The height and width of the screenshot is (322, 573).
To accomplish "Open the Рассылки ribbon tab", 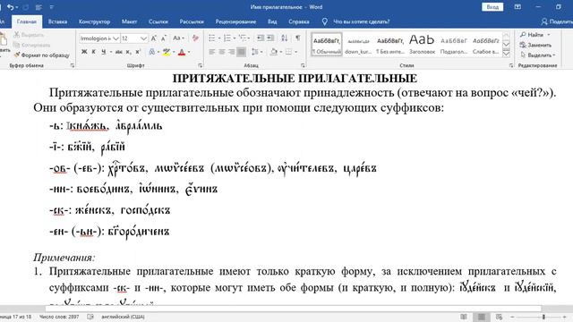I will 192,21.
